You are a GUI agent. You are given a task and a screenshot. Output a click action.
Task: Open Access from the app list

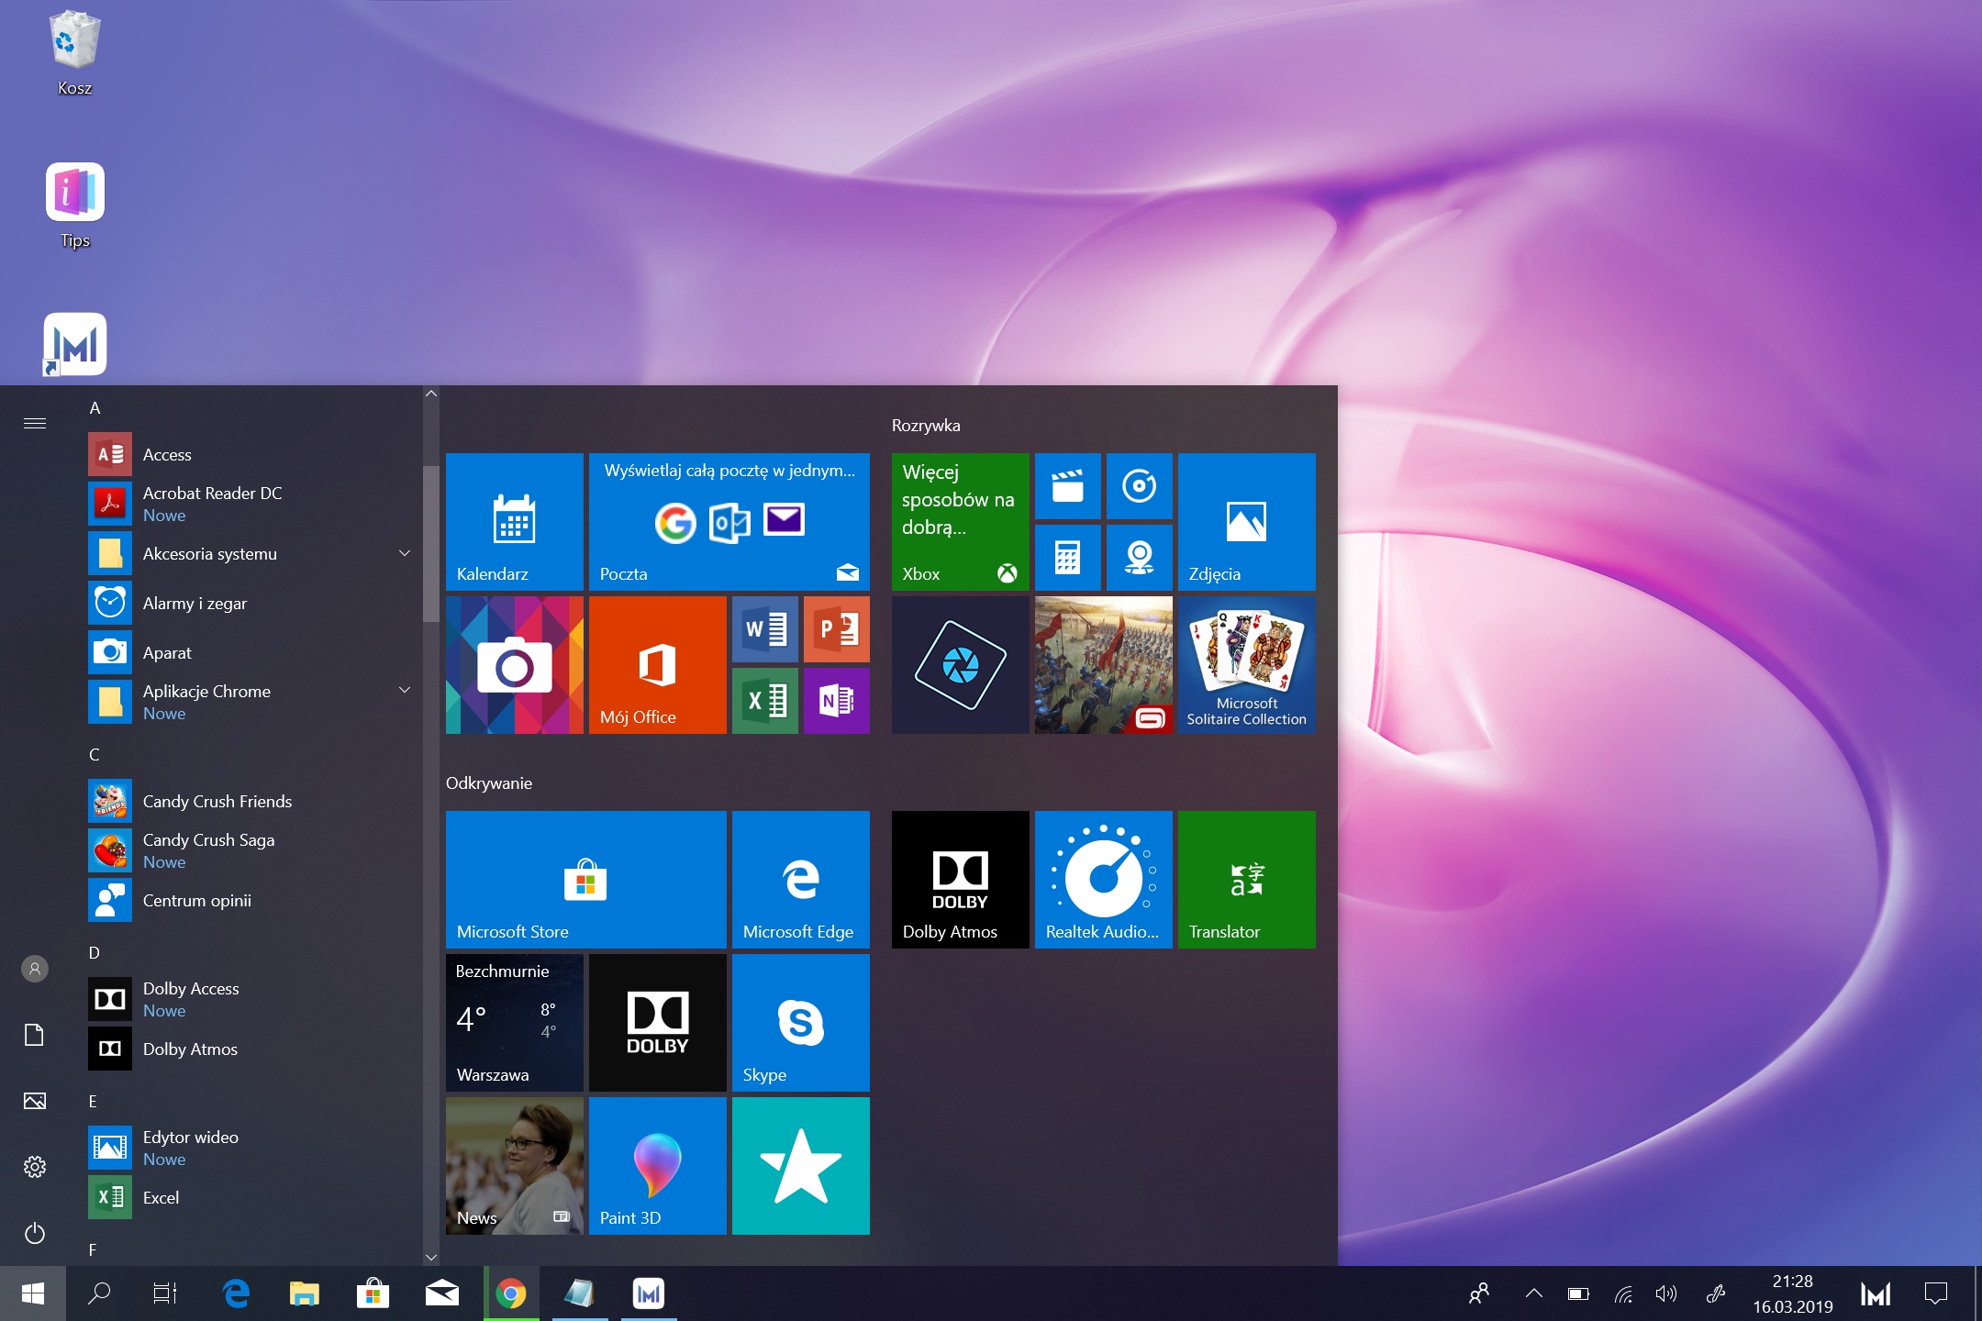coord(252,455)
